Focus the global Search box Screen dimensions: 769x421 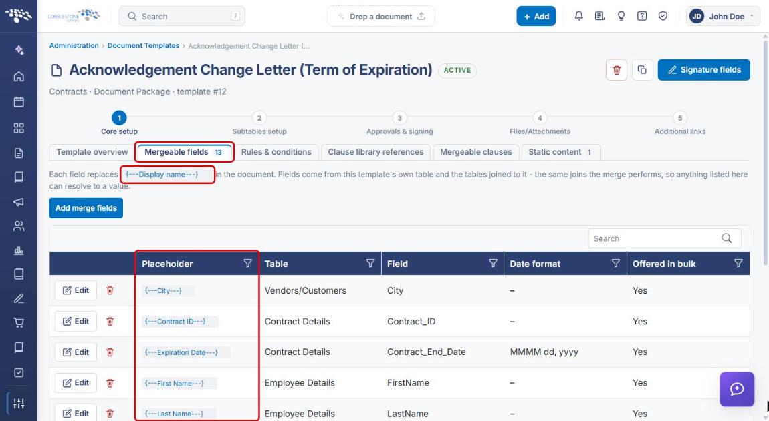coord(182,16)
